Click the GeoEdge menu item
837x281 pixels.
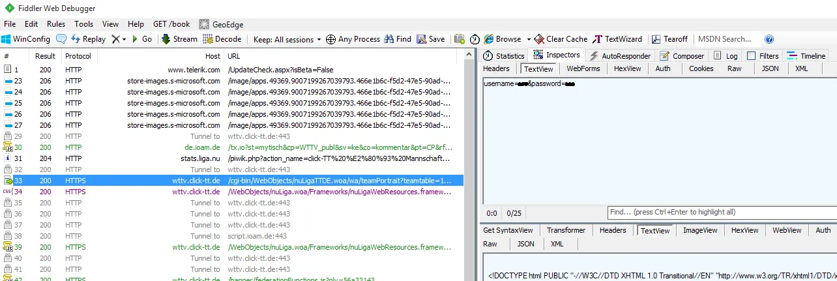coord(221,24)
